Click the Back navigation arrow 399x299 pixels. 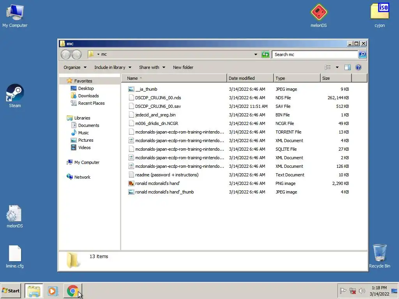(x=65, y=55)
